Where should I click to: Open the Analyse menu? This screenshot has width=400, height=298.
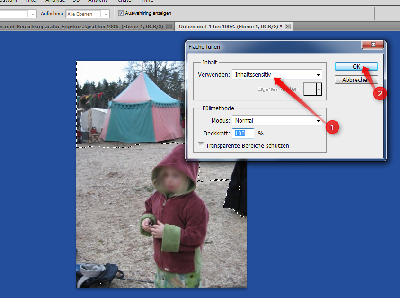pyautogui.click(x=55, y=1)
